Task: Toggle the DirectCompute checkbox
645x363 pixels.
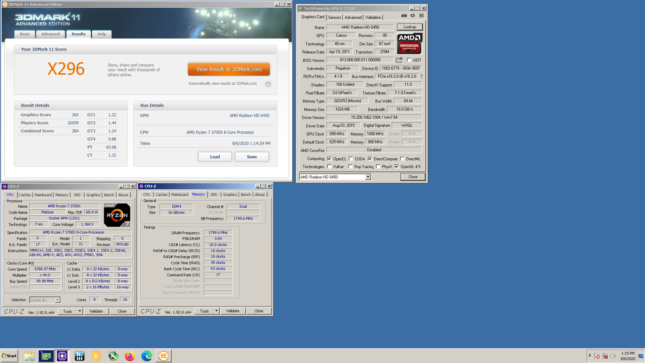Action: [370, 159]
